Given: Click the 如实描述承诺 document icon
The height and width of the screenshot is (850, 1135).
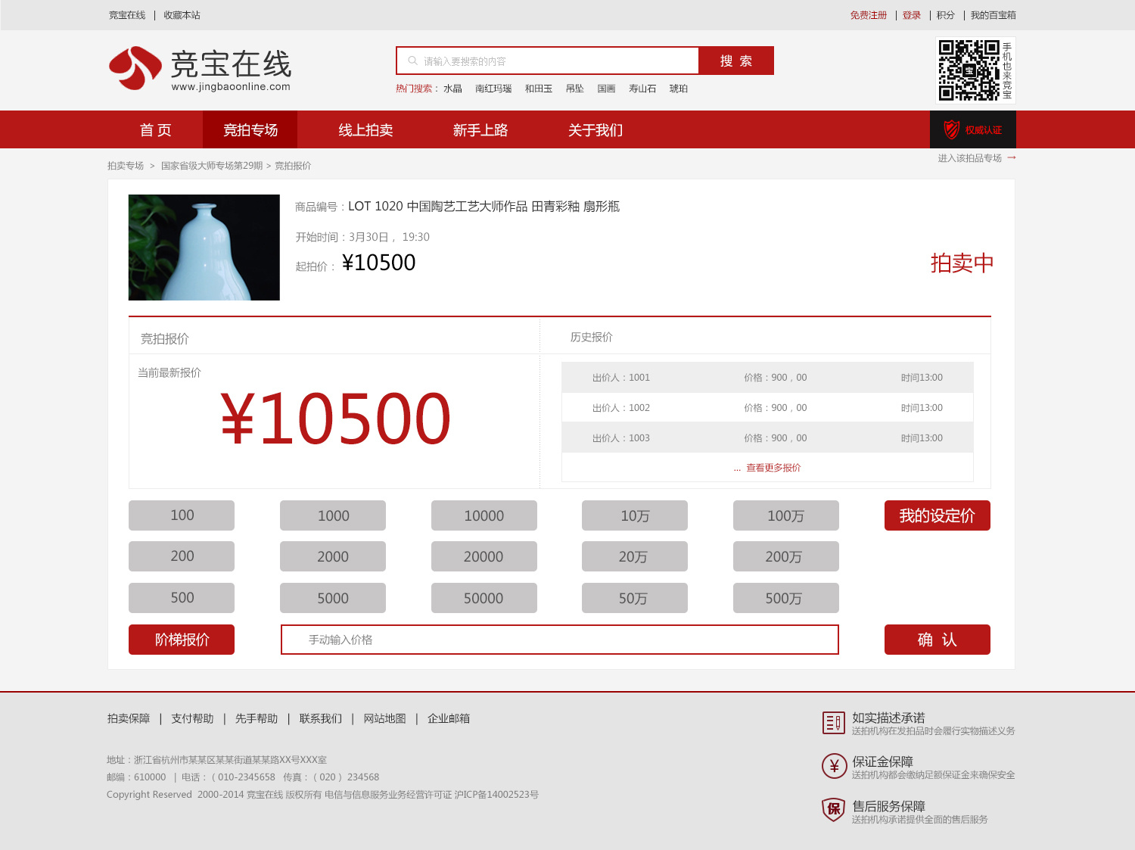Looking at the screenshot, I should (x=834, y=723).
